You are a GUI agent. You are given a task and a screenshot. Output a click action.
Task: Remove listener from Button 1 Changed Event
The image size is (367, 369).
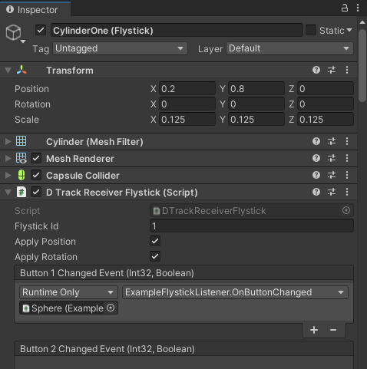tap(333, 330)
